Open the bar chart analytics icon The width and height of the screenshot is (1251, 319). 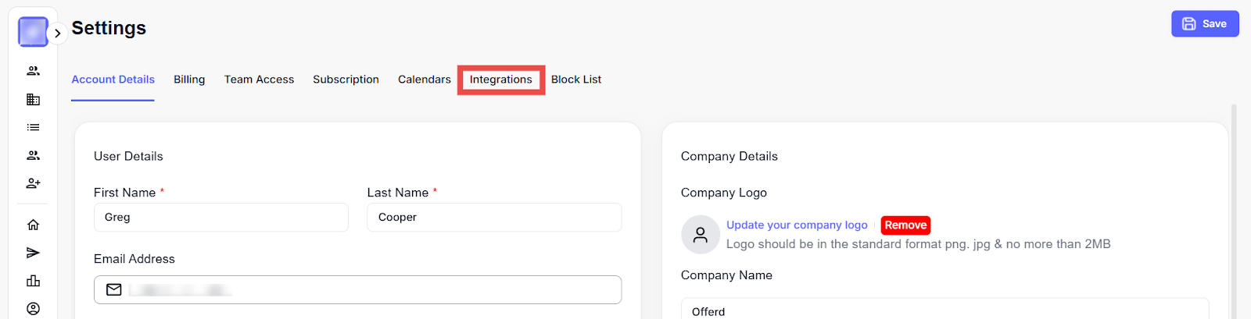click(x=33, y=281)
